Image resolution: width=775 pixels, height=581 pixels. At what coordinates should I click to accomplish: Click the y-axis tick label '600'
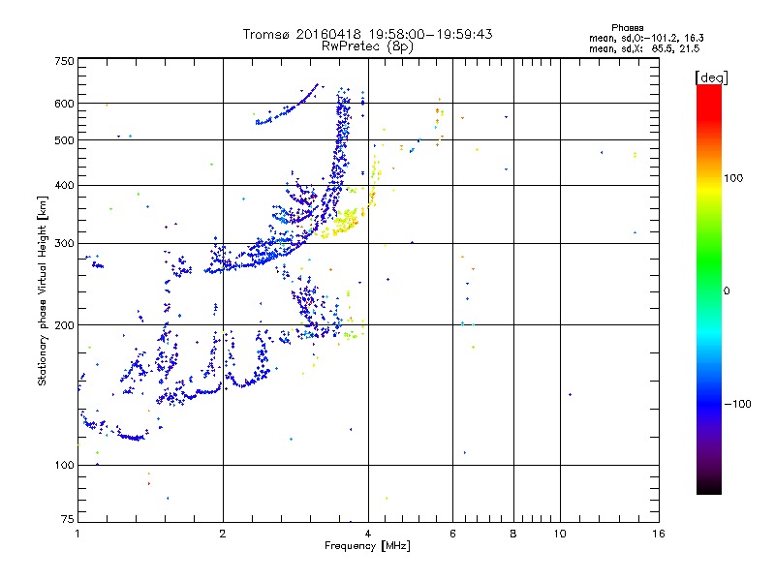pyautogui.click(x=64, y=104)
